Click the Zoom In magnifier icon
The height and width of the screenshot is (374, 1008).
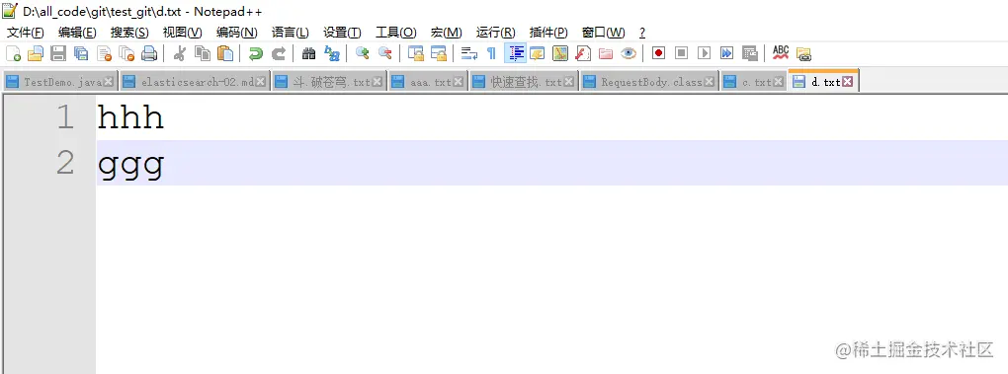pos(363,53)
